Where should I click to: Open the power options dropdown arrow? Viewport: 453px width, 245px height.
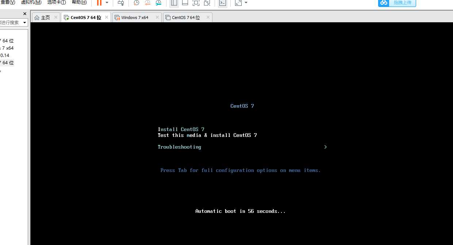[107, 3]
